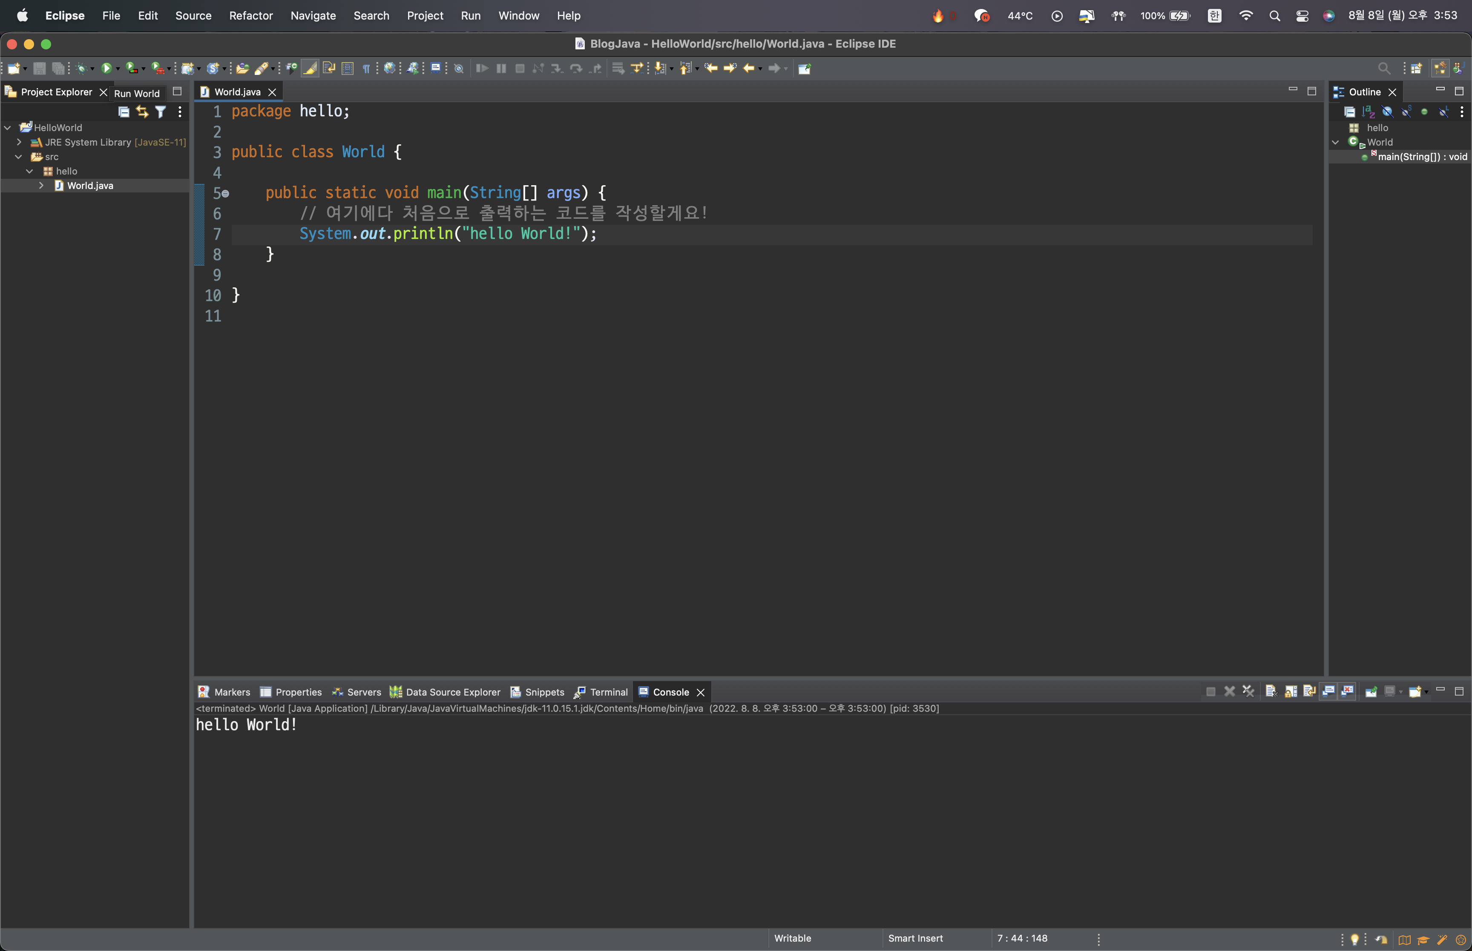This screenshot has width=1472, height=951.
Task: Click macOS Spotlight search icon
Action: pos(1274,16)
